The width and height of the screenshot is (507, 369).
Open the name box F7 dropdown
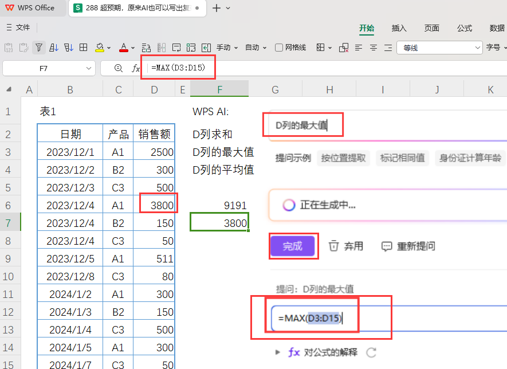[89, 68]
